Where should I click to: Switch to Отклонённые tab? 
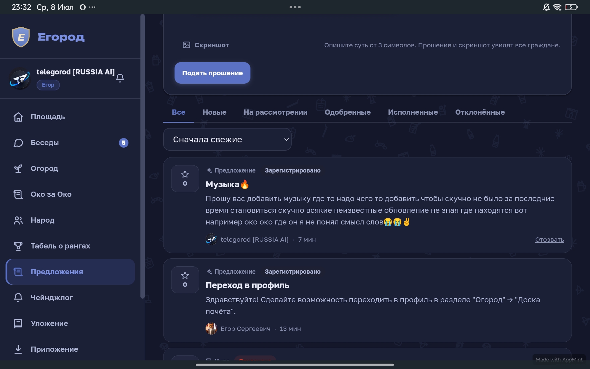[x=480, y=112]
